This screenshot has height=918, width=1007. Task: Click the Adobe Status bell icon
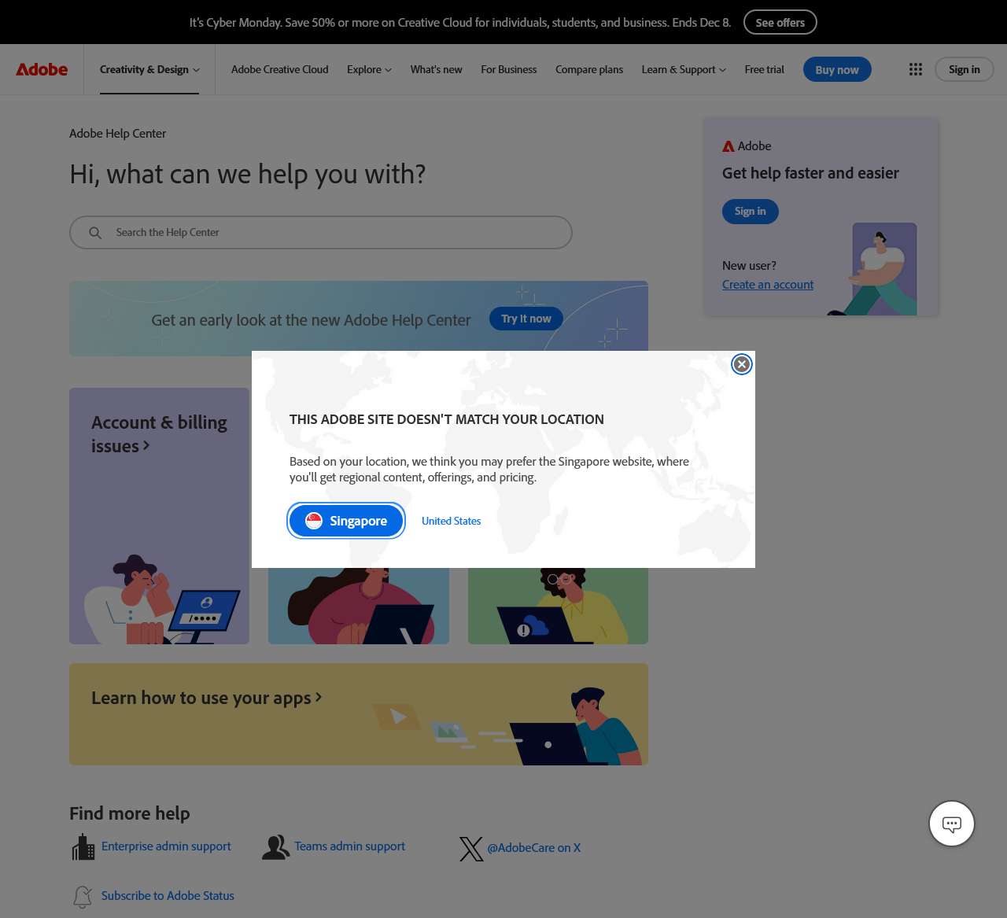click(x=83, y=897)
